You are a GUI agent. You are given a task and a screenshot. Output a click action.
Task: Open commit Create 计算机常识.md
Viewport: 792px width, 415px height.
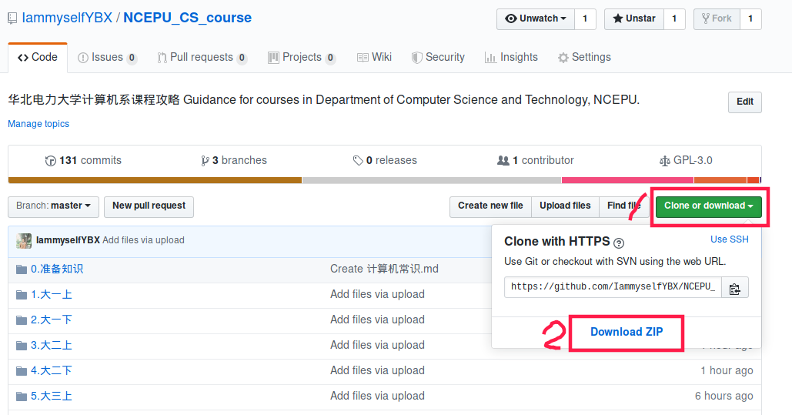point(384,269)
